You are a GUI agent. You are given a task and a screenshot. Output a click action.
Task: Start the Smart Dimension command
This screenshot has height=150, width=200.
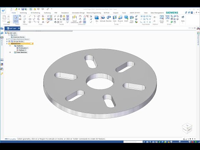[x=75, y=19]
